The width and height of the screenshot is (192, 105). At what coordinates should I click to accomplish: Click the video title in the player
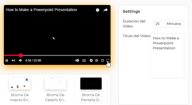[41, 10]
